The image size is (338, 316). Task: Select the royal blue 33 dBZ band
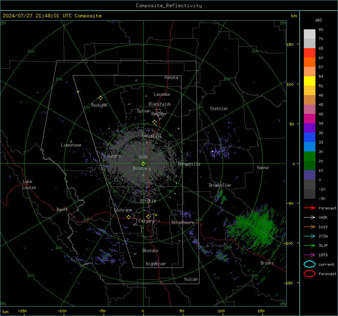pos(309,137)
